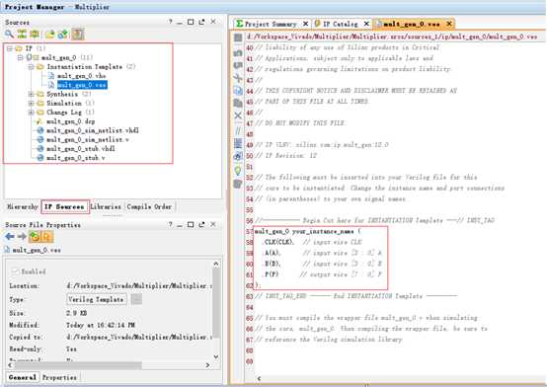Image resolution: width=547 pixels, height=387 pixels.
Task: Click line 57 mult_gen_0 your_instance_name
Action: click(308, 231)
